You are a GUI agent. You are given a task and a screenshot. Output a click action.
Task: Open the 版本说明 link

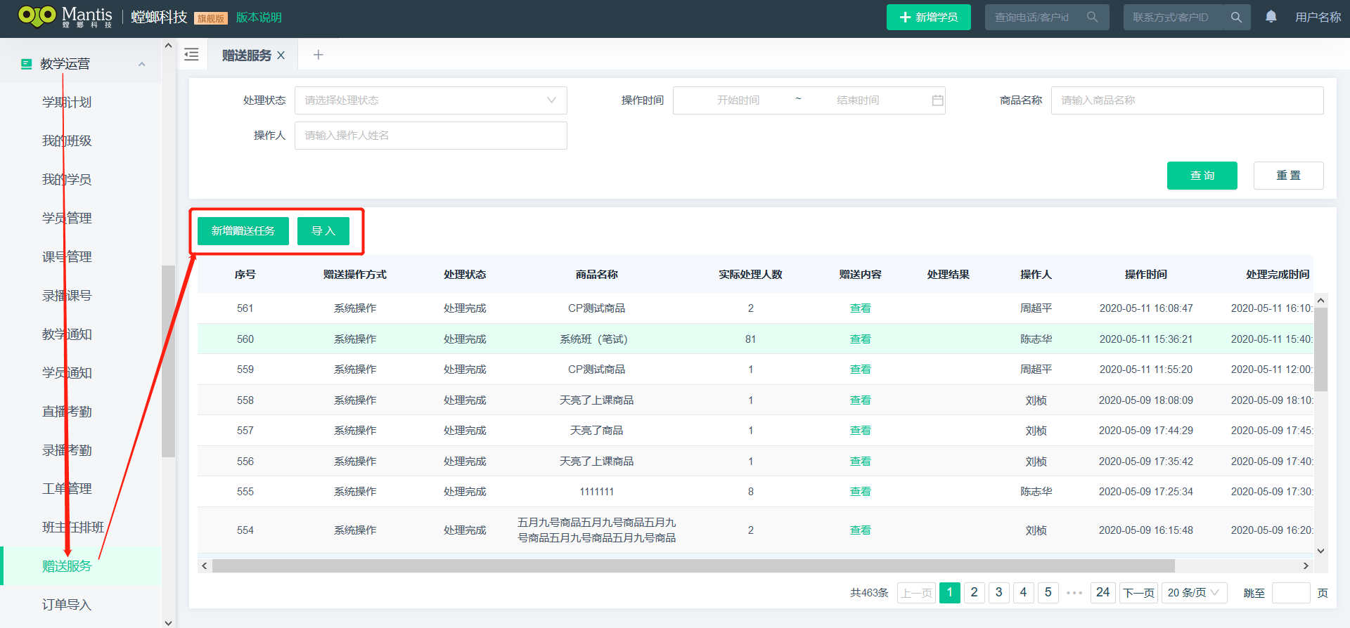coord(259,18)
